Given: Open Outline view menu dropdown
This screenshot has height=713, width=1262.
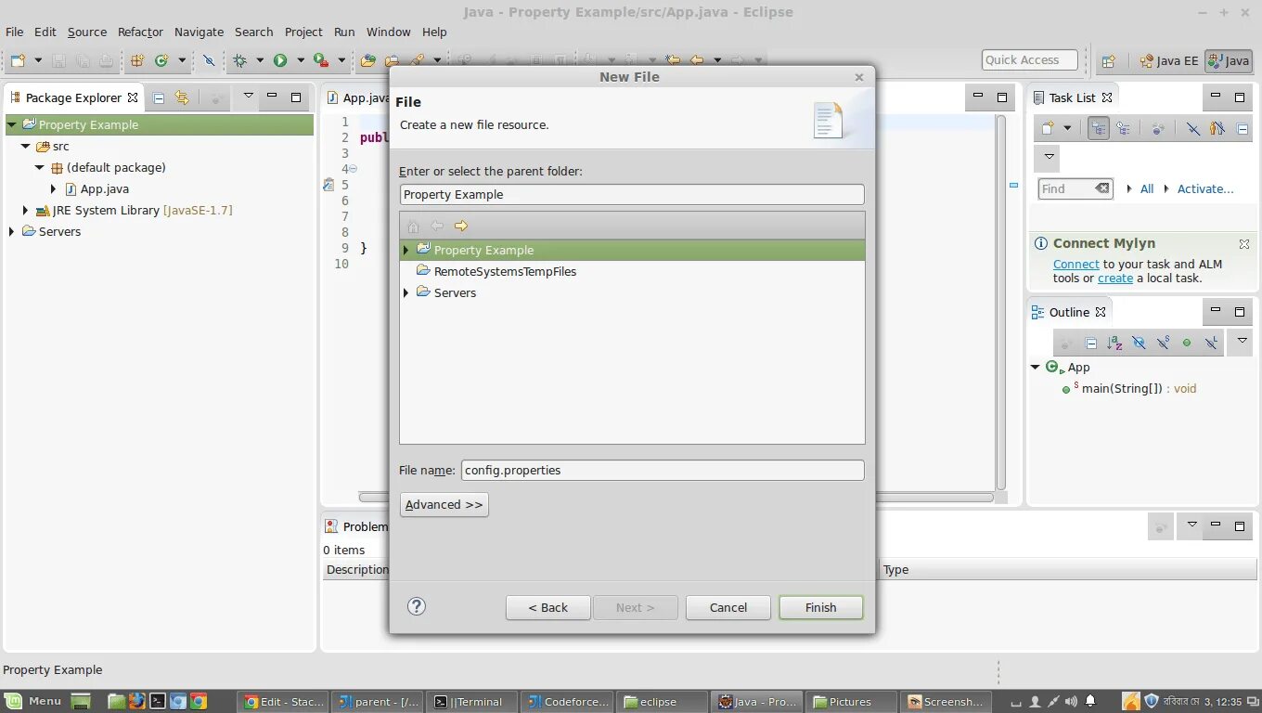Looking at the screenshot, I should point(1242,341).
